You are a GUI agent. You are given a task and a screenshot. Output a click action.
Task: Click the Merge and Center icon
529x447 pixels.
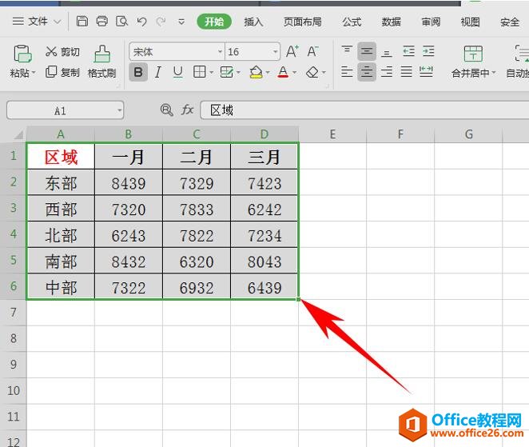coord(473,54)
